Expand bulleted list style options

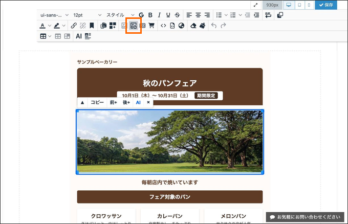[x=226, y=15]
